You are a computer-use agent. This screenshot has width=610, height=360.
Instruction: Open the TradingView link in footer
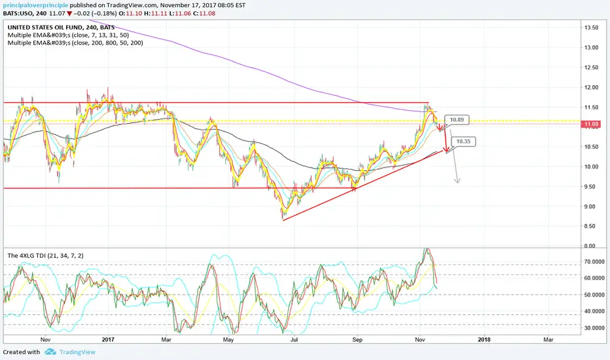(77, 352)
